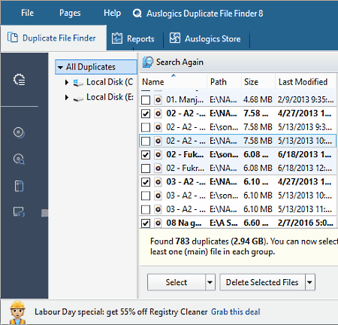Click the Search Again button
The width and height of the screenshot is (338, 325).
pyautogui.click(x=174, y=62)
